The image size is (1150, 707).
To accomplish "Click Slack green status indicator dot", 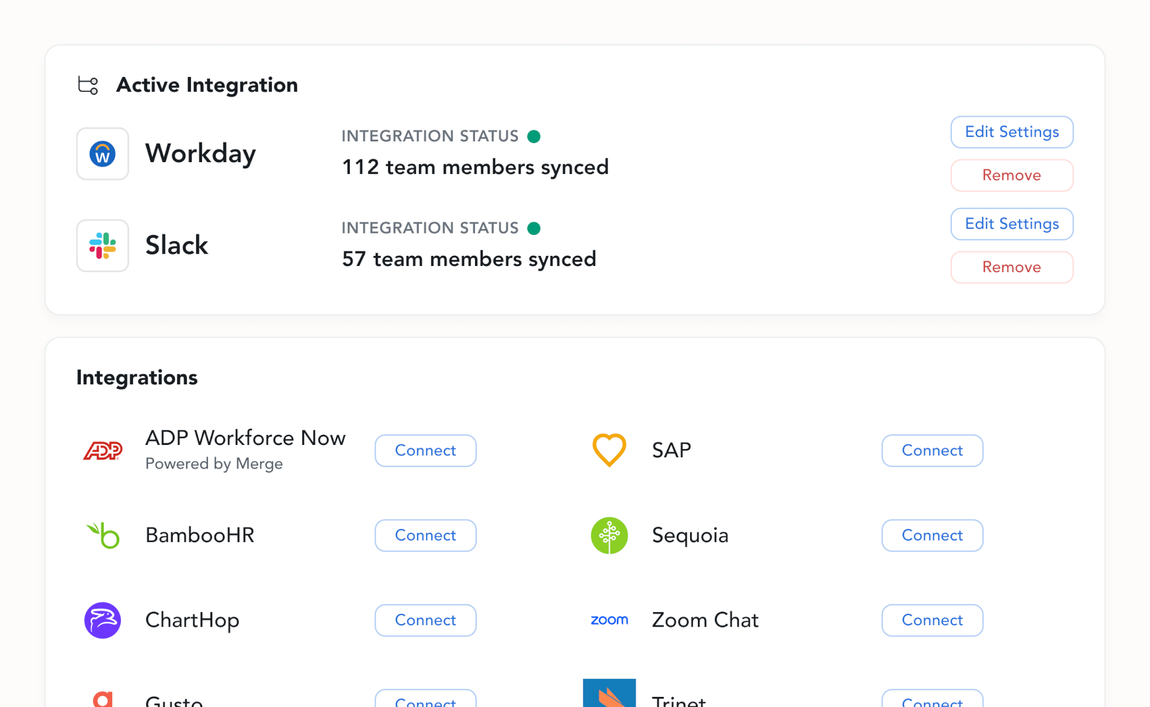I will click(x=534, y=228).
